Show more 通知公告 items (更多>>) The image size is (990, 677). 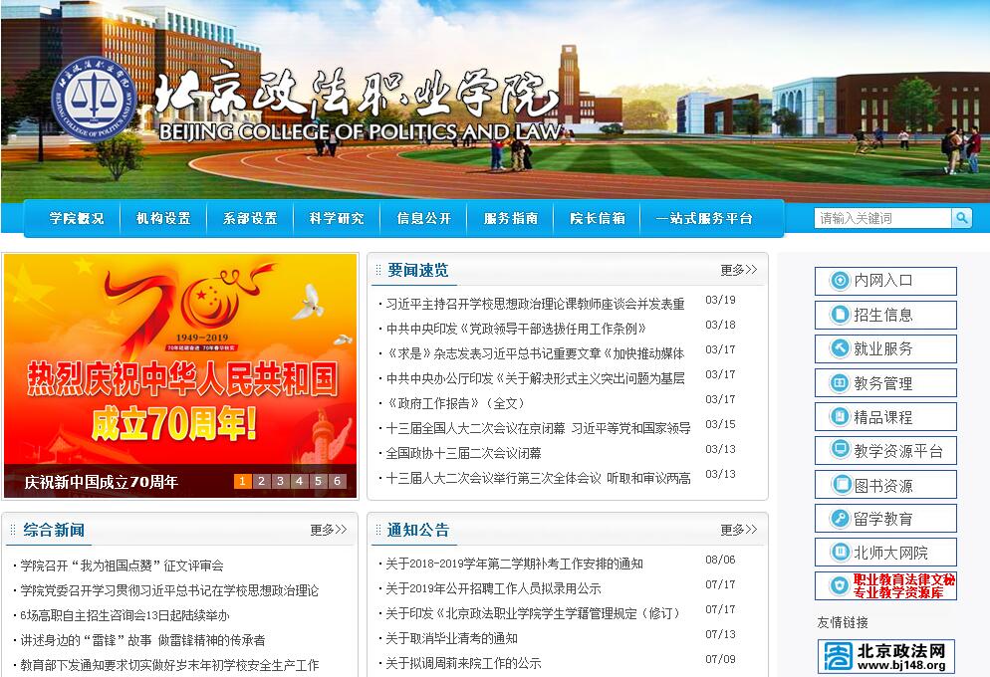click(x=739, y=530)
